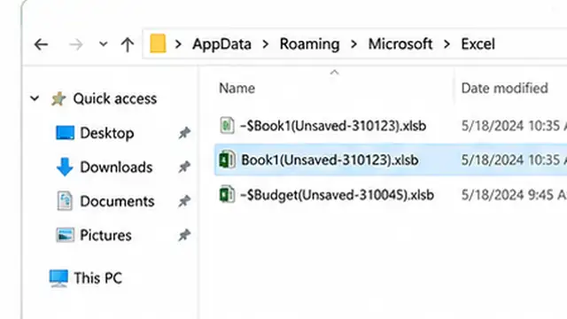Click Excel icon of Book1(Unsaved-310123).xlsb
Image resolution: width=567 pixels, height=319 pixels.
click(x=227, y=159)
